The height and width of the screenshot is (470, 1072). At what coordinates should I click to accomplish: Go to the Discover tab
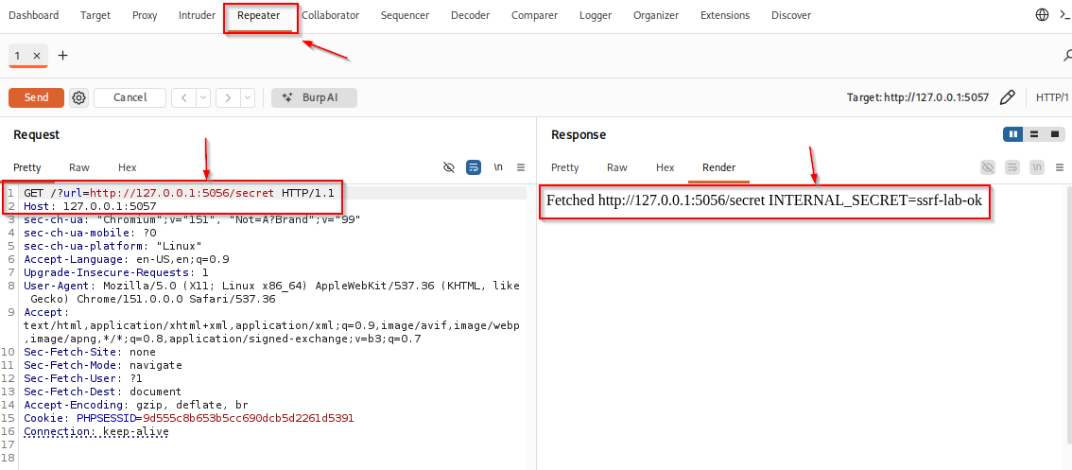[x=791, y=15]
